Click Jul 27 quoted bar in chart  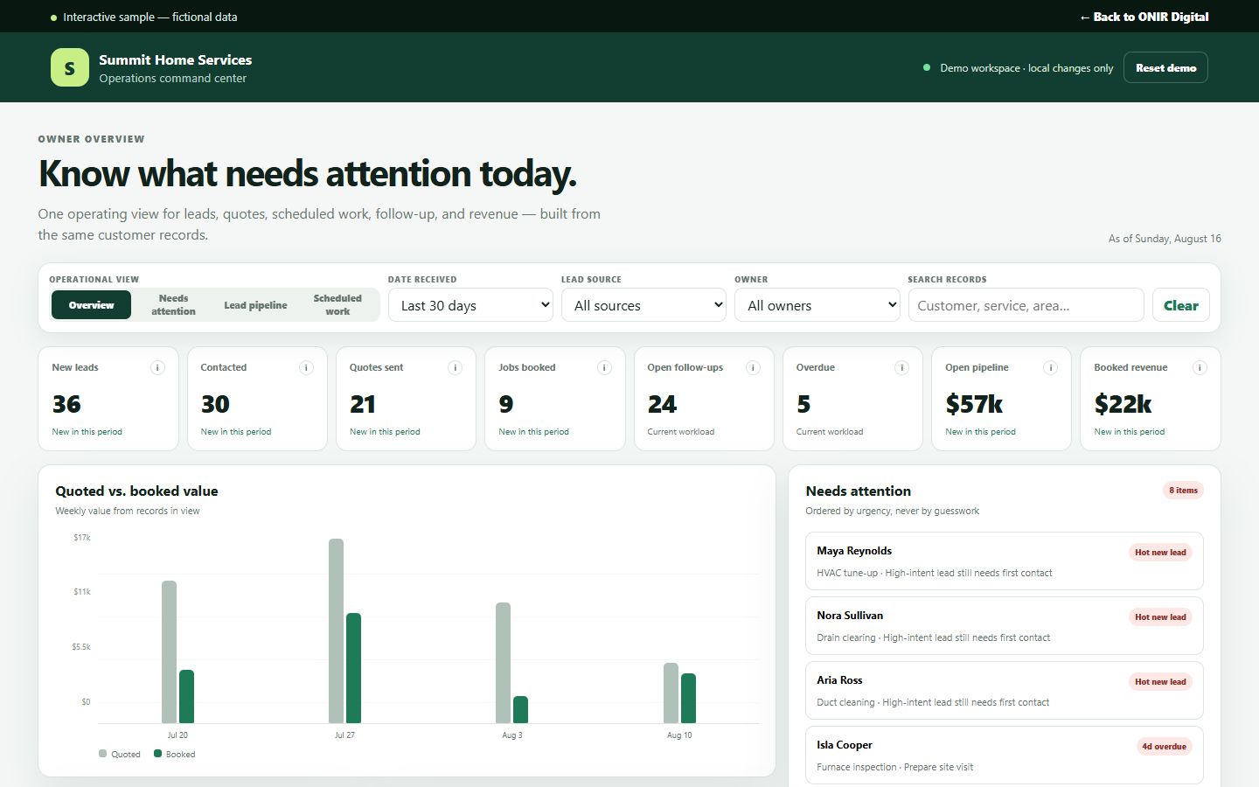point(337,630)
